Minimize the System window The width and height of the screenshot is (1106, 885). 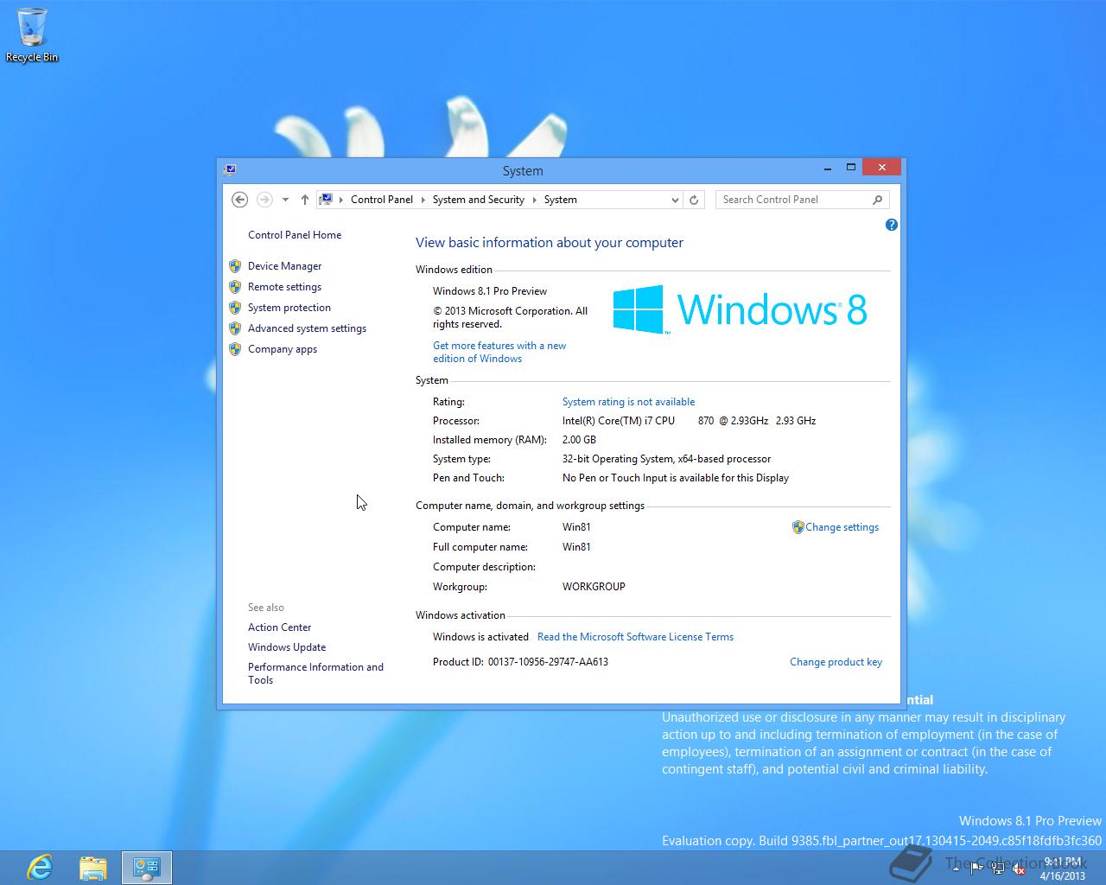827,167
